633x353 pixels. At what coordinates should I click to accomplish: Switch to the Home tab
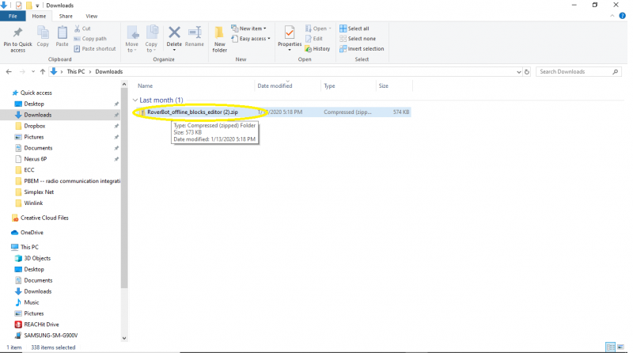[39, 16]
